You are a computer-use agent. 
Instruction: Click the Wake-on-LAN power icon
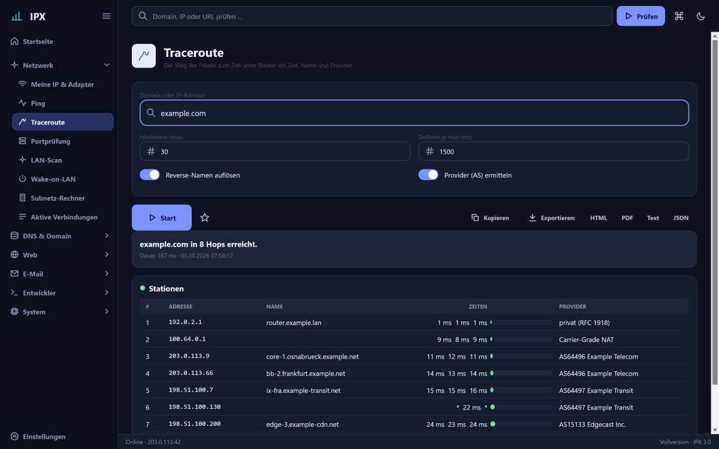pos(23,179)
